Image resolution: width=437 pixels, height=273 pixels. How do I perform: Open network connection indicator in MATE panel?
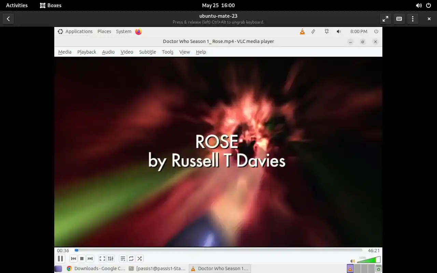pyautogui.click(x=313, y=31)
